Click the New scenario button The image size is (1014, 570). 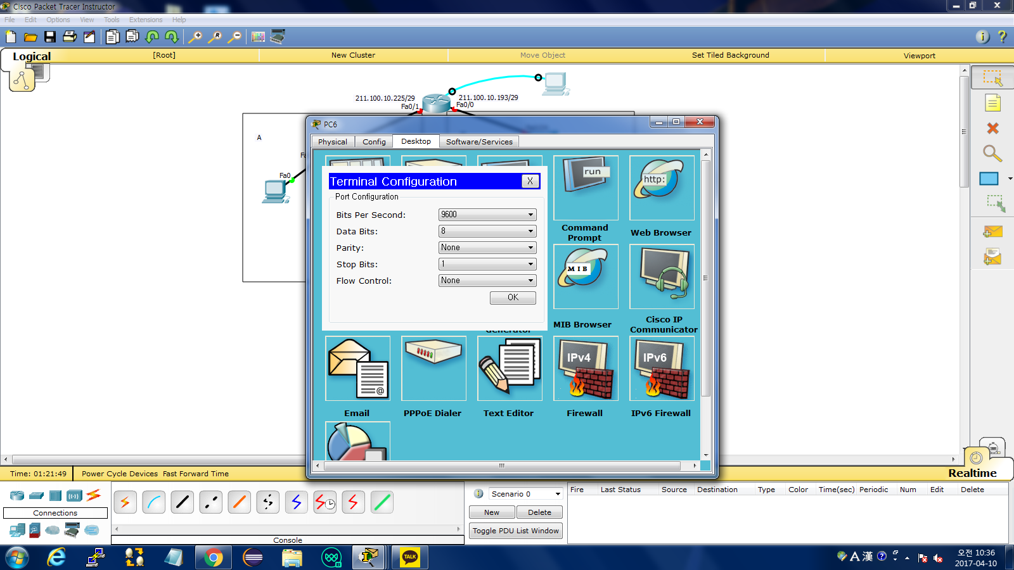pyautogui.click(x=492, y=512)
